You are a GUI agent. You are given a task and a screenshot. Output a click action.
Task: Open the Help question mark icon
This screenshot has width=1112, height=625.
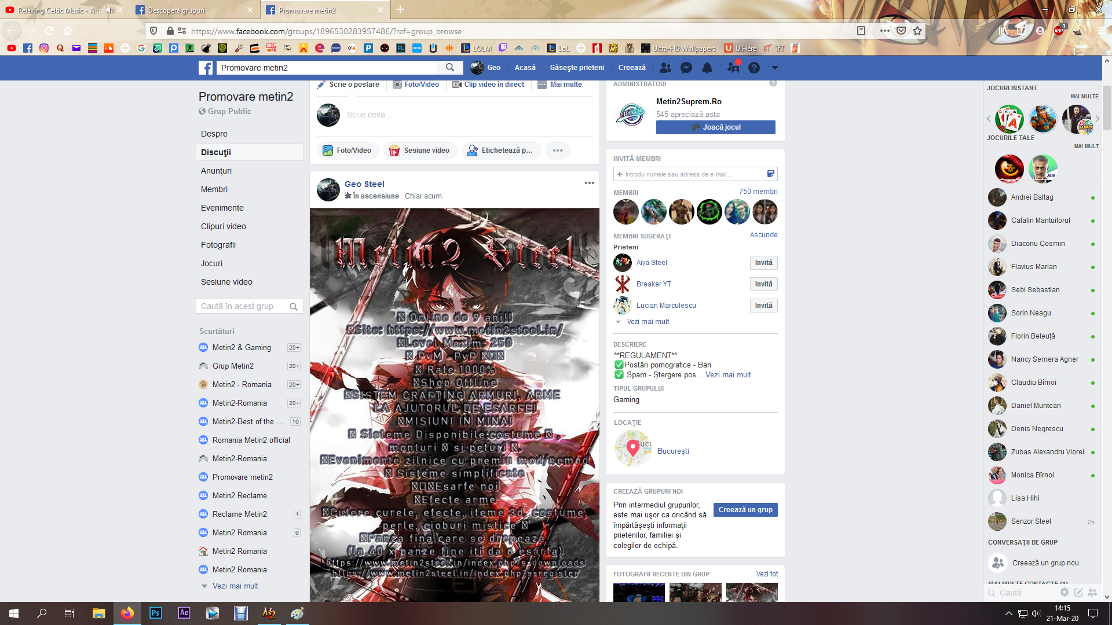pyautogui.click(x=753, y=68)
